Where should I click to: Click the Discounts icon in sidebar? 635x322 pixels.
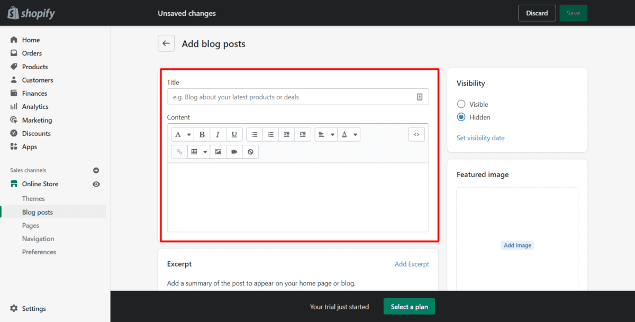click(14, 133)
